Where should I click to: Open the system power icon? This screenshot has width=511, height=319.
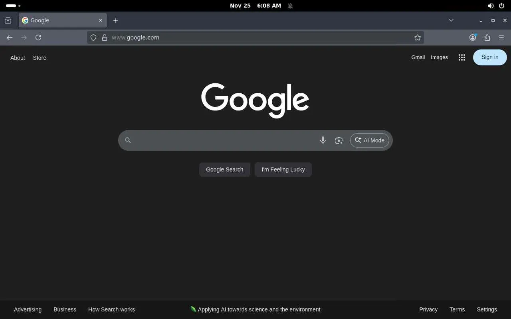point(501,6)
